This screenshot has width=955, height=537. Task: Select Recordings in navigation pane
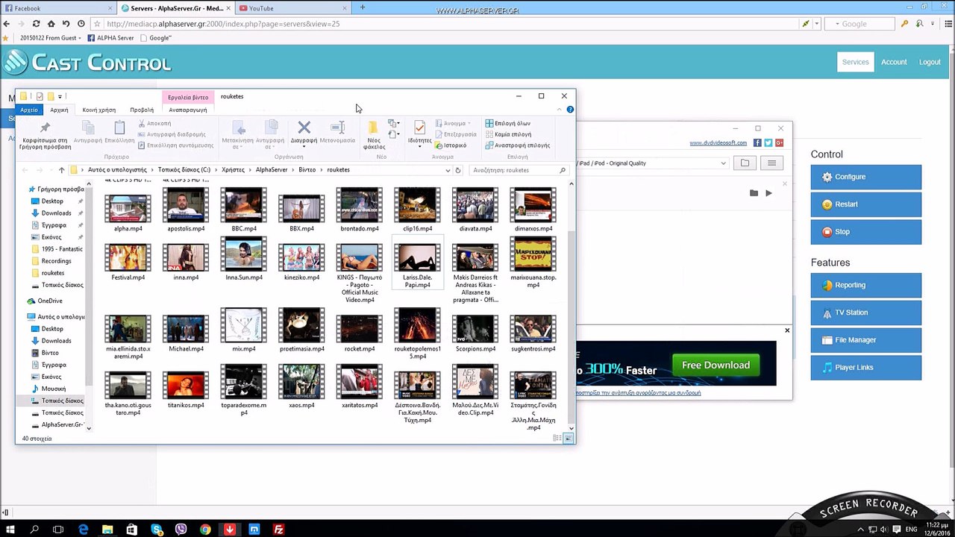click(56, 261)
